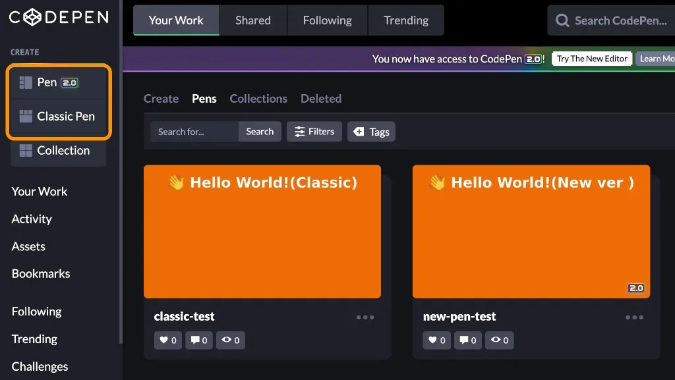The height and width of the screenshot is (380, 675).
Task: Open comments on new-pen-test pen
Action: coord(468,340)
